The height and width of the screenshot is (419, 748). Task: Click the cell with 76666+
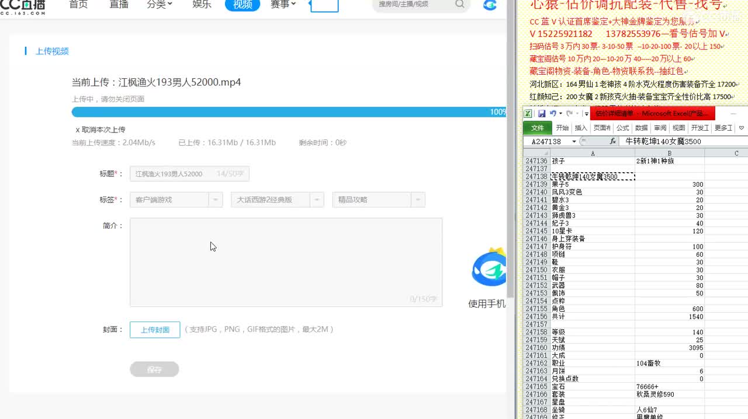[670, 387]
